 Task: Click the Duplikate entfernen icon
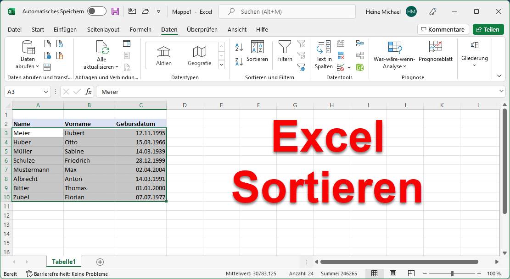tap(341, 56)
